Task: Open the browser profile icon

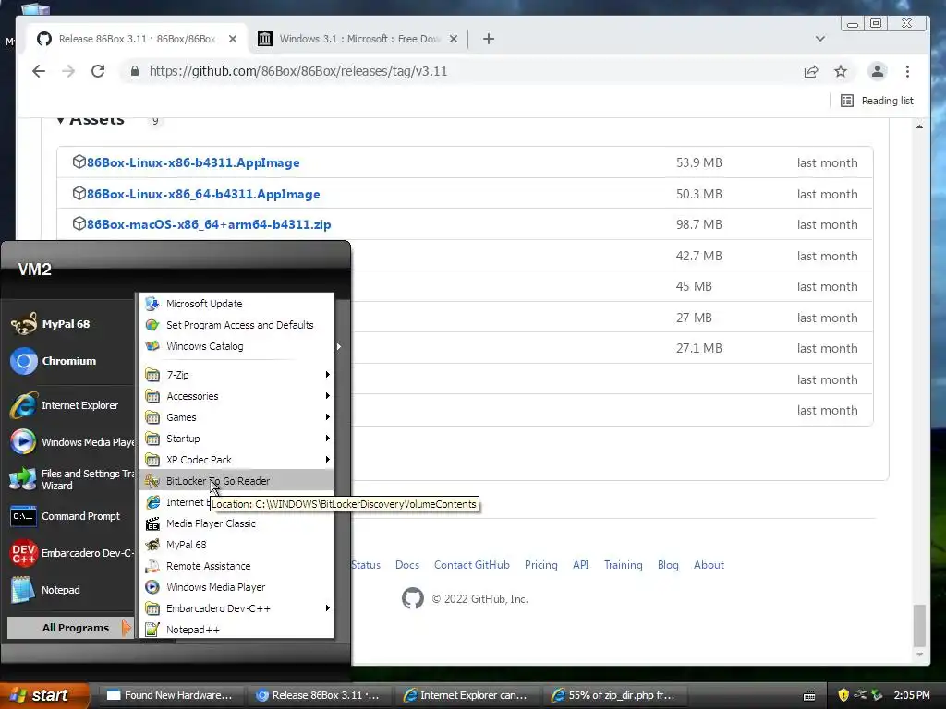Action: pos(878,71)
